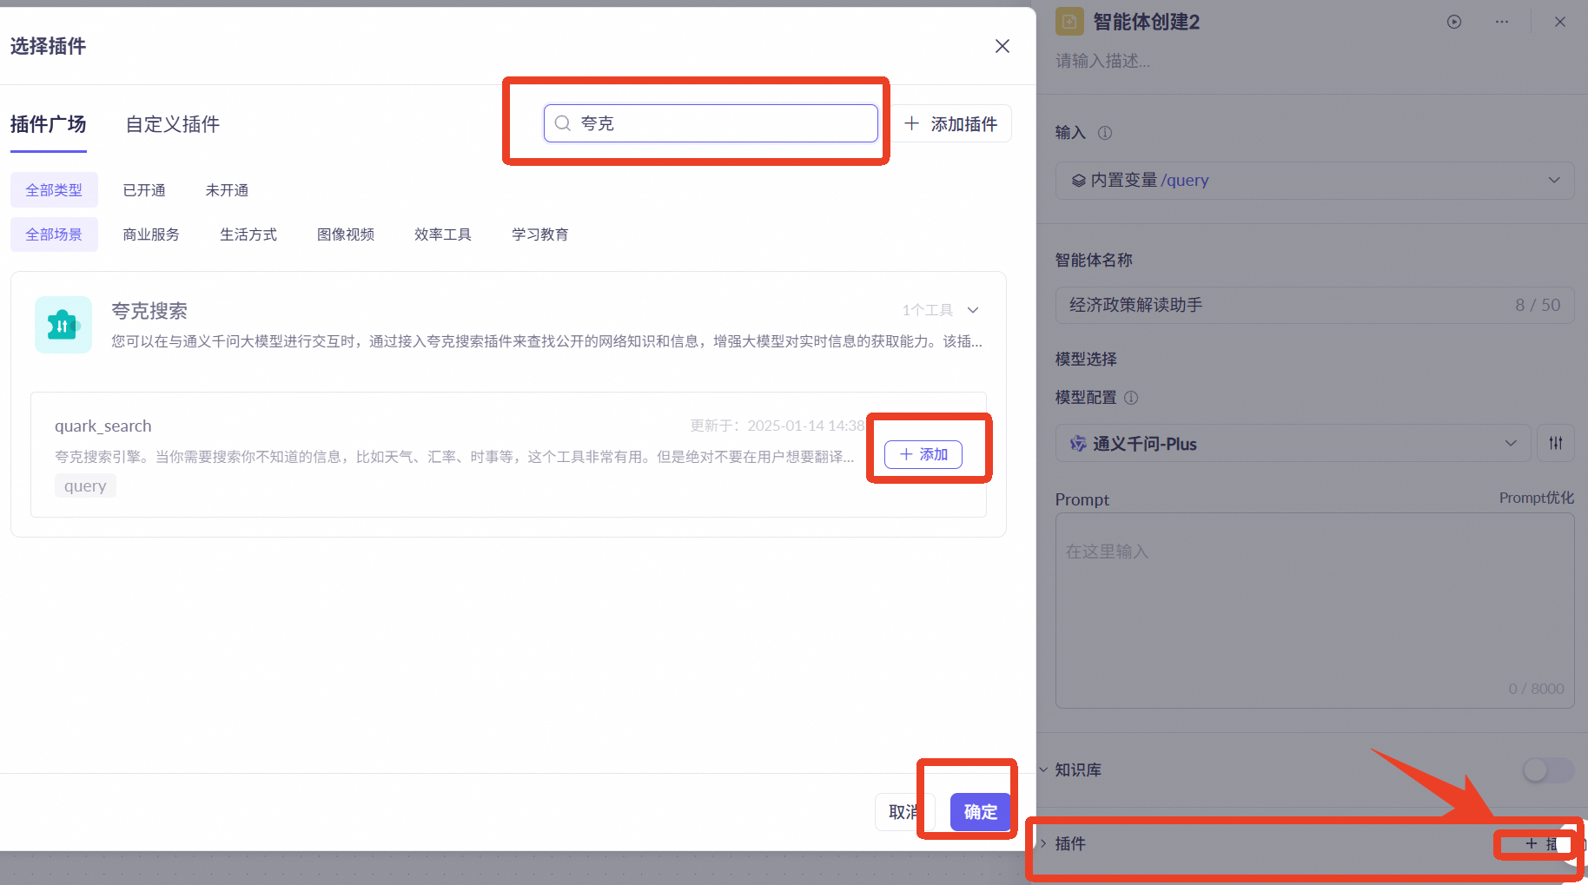
Task: Click the 智能体创建2 title text
Action: (x=1146, y=22)
